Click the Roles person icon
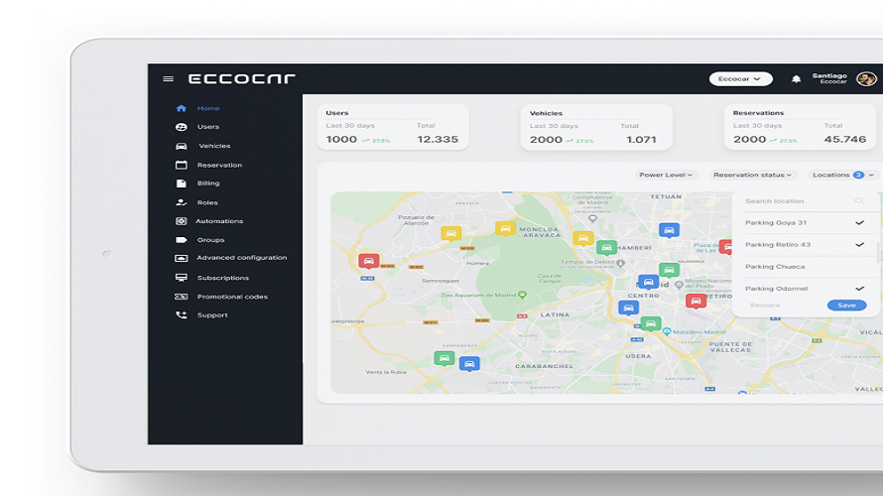This screenshot has height=496, width=883. [x=181, y=202]
